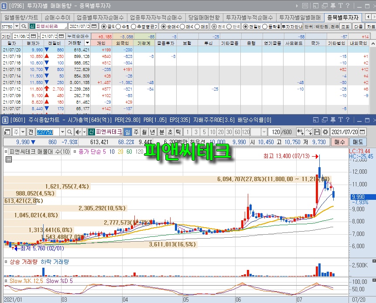Select the 매도 radio option next to 매수
Image resolution: width=376 pixels, height=303 pixels.
click(197, 27)
